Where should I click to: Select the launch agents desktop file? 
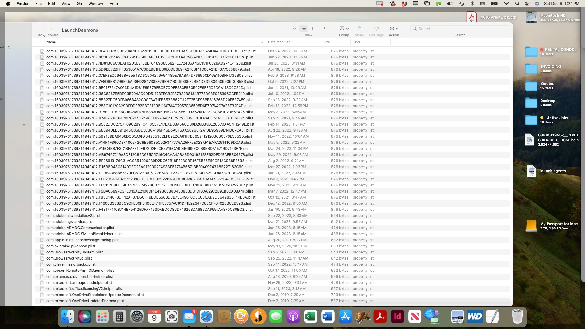pyautogui.click(x=531, y=171)
